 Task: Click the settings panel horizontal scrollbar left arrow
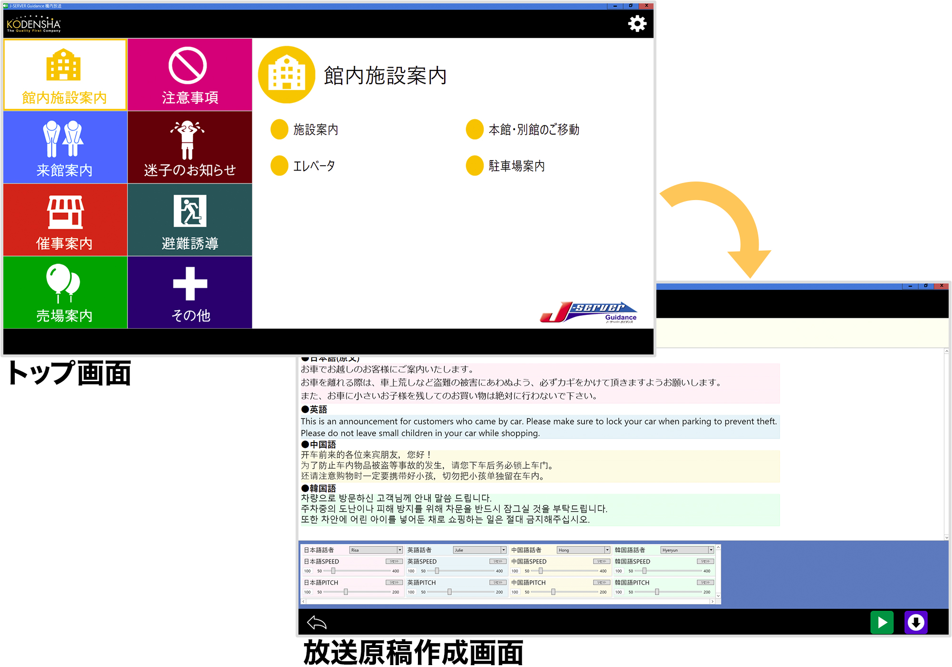coord(304,601)
